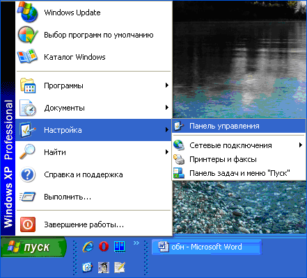Click the blue two-panel file manager icon
The height and width of the screenshot is (278, 307).
click(x=120, y=247)
